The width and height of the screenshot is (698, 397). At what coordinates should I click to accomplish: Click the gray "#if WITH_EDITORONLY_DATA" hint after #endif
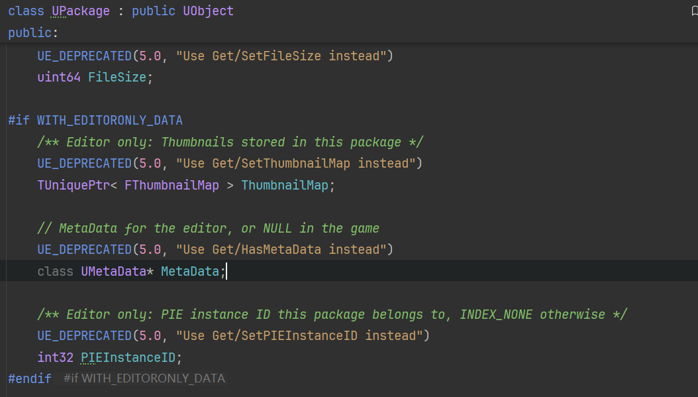pyautogui.click(x=144, y=378)
